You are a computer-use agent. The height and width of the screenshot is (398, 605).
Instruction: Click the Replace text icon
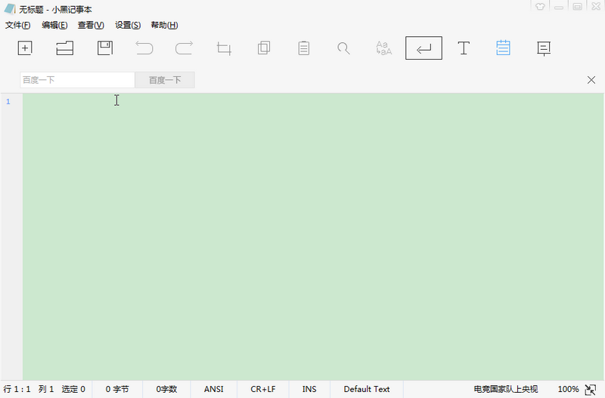[383, 48]
